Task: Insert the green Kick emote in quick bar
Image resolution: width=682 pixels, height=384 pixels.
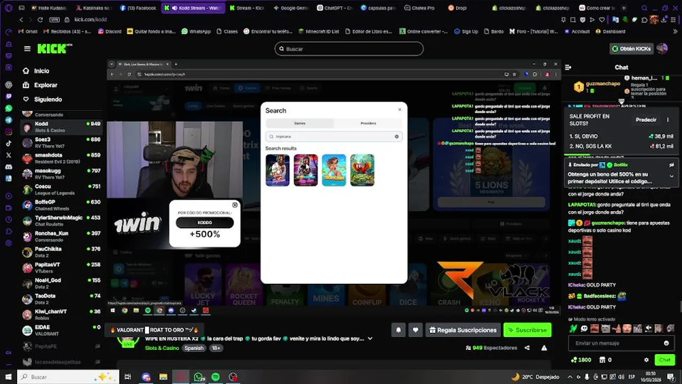Action: click(573, 329)
